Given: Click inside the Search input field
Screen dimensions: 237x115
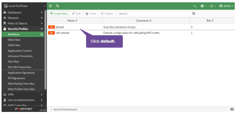Looking at the screenshot, I should pyautogui.click(x=154, y=14).
